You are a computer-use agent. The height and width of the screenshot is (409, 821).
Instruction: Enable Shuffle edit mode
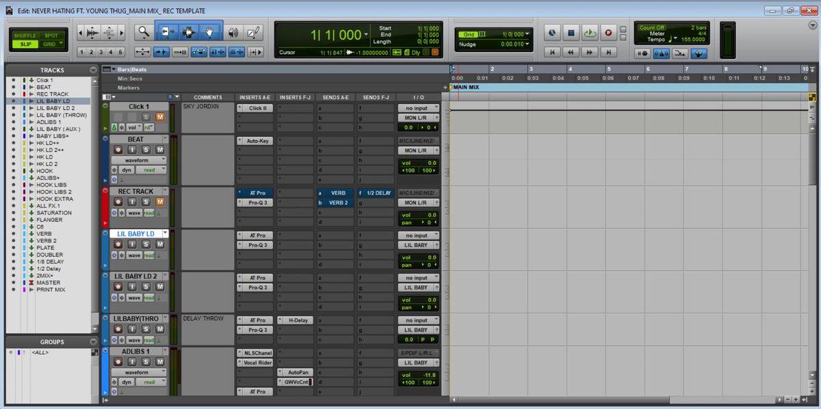click(x=25, y=35)
